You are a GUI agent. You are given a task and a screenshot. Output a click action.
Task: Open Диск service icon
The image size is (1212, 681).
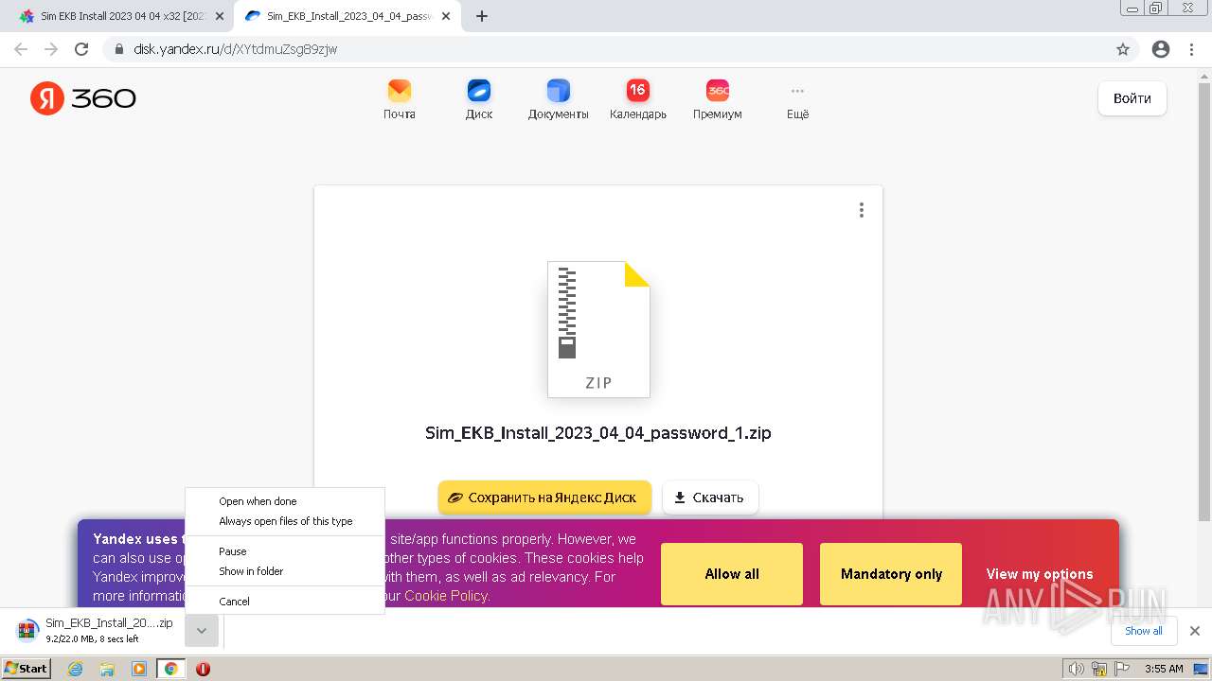(x=479, y=99)
